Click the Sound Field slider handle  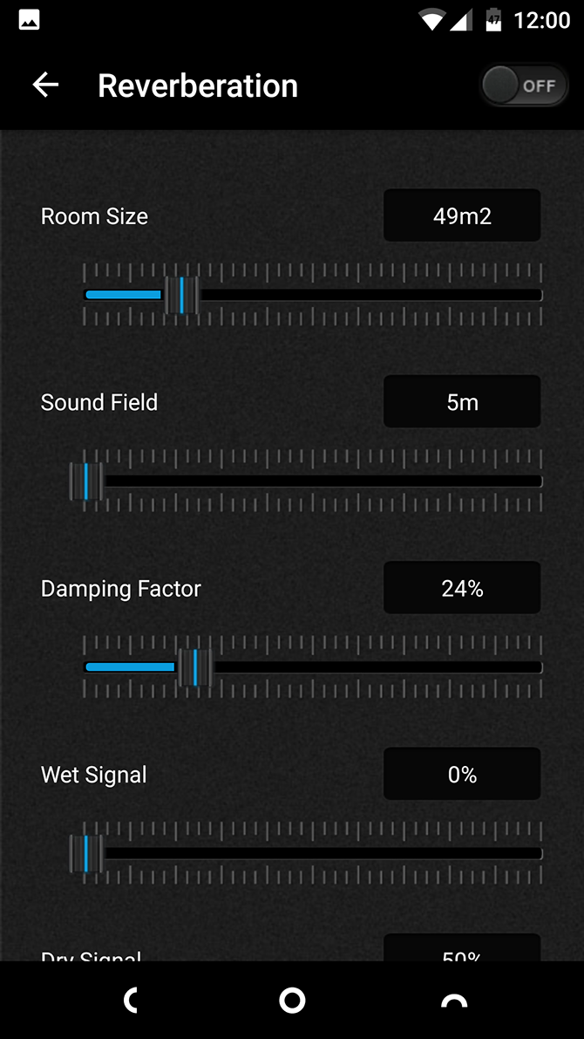click(86, 482)
